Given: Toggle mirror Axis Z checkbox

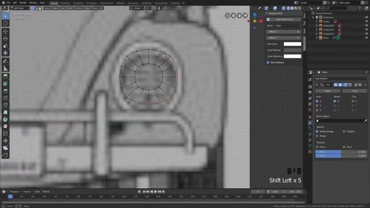Looking at the screenshot, I should 317,110.
